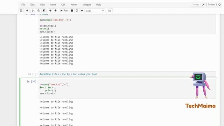The image size is (224, 126).
Task: Click the print(s) code line
Action: click(x=45, y=29)
